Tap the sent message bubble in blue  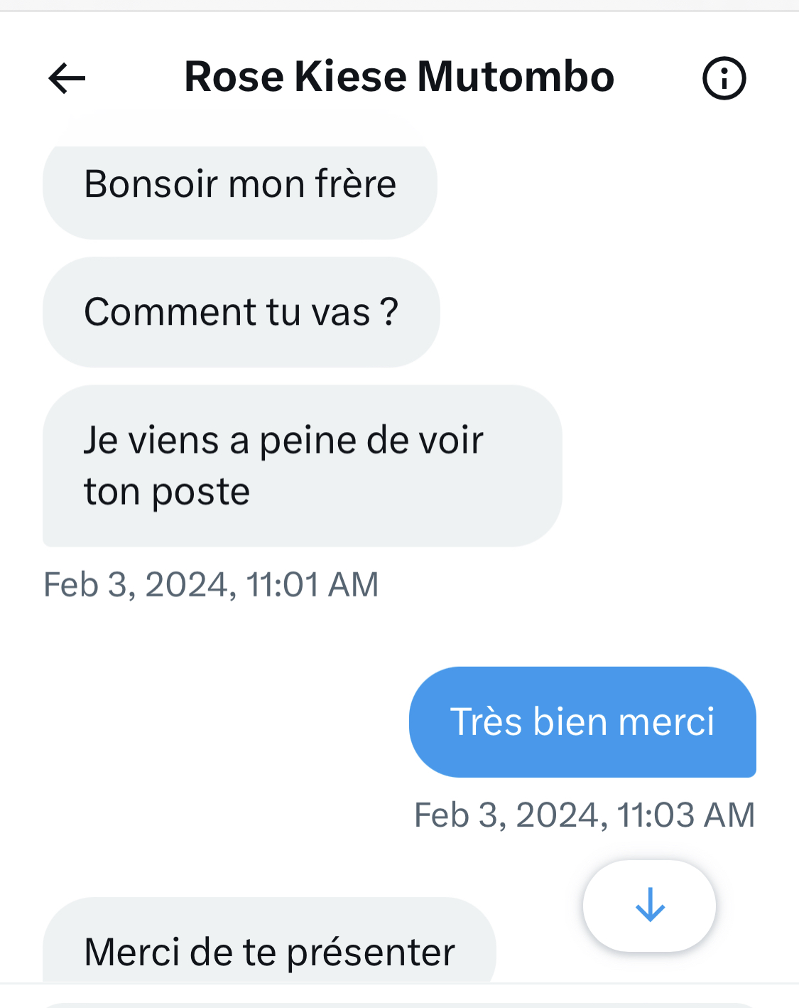click(x=582, y=722)
